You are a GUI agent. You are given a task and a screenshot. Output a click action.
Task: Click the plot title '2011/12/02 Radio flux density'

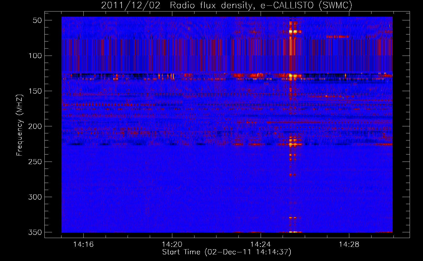pyautogui.click(x=227, y=5)
